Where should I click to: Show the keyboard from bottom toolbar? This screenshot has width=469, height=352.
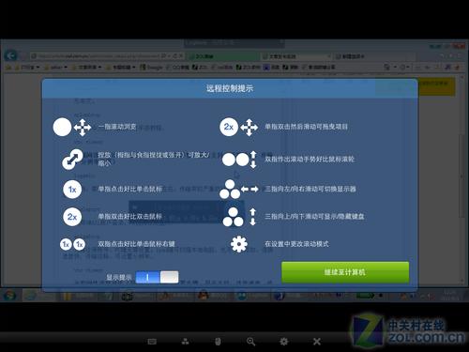click(152, 342)
